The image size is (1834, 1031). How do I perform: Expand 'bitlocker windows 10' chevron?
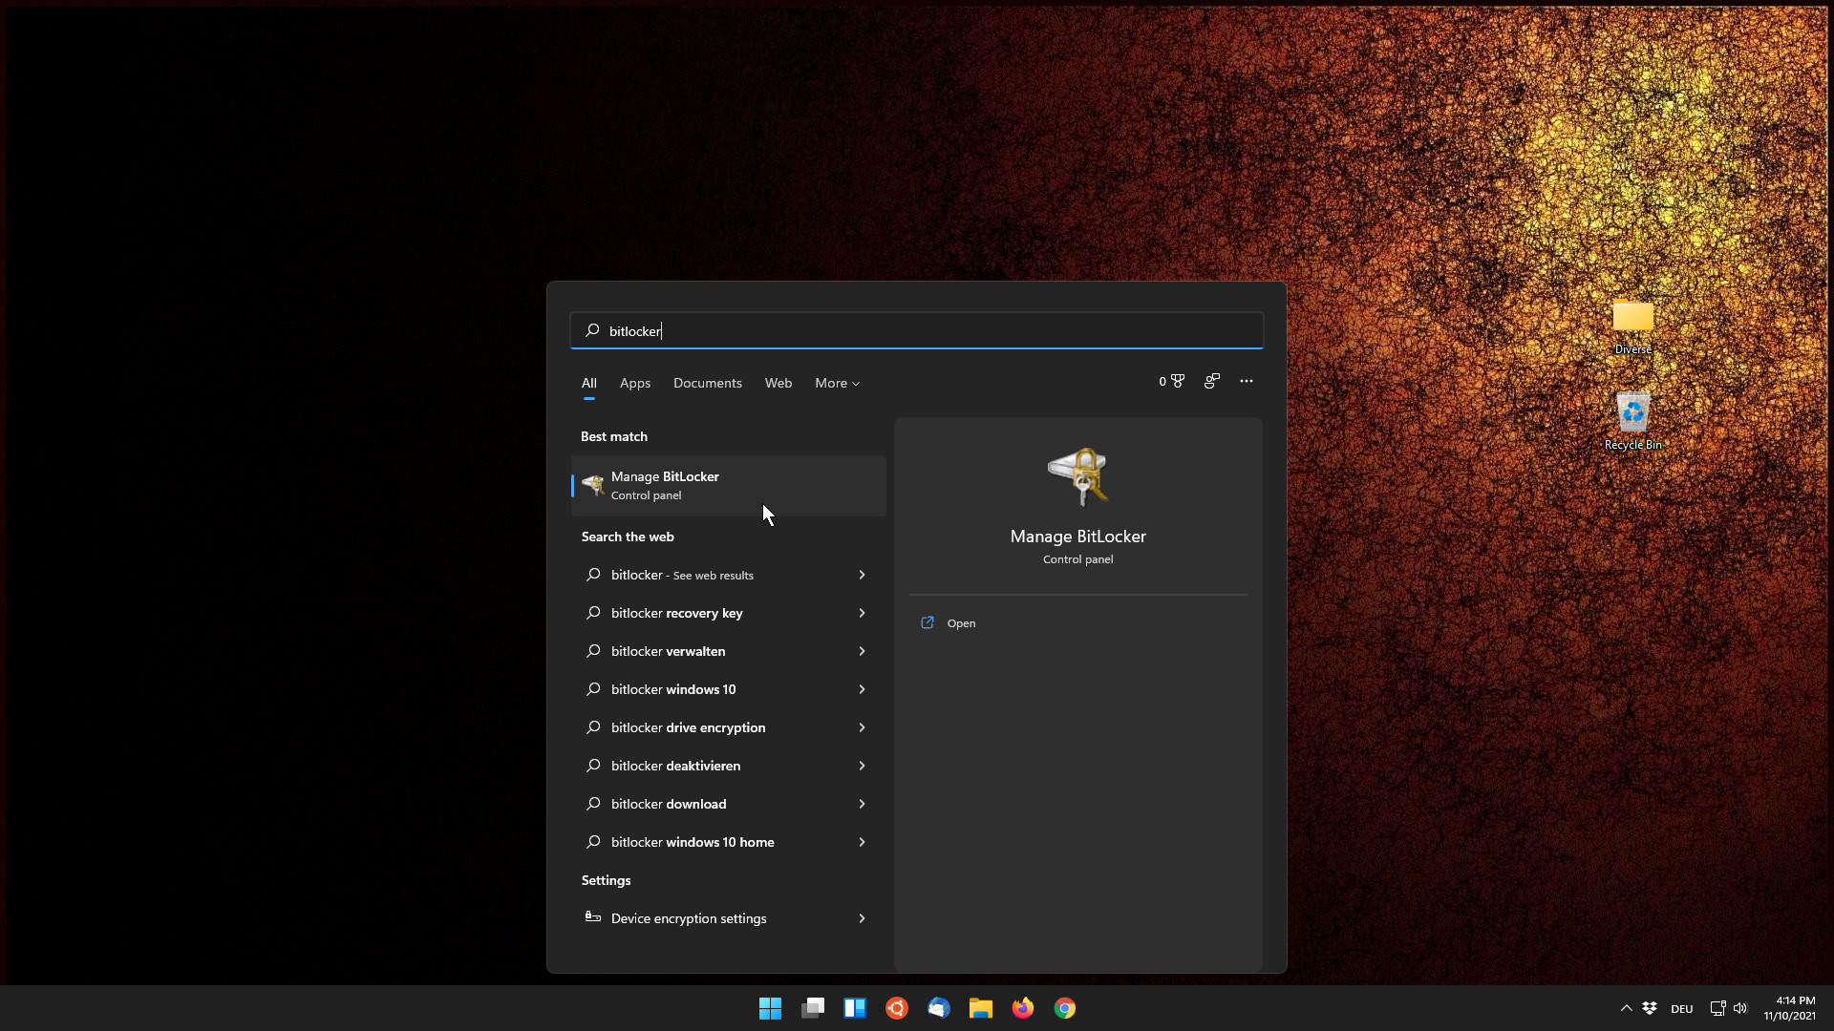(x=862, y=689)
